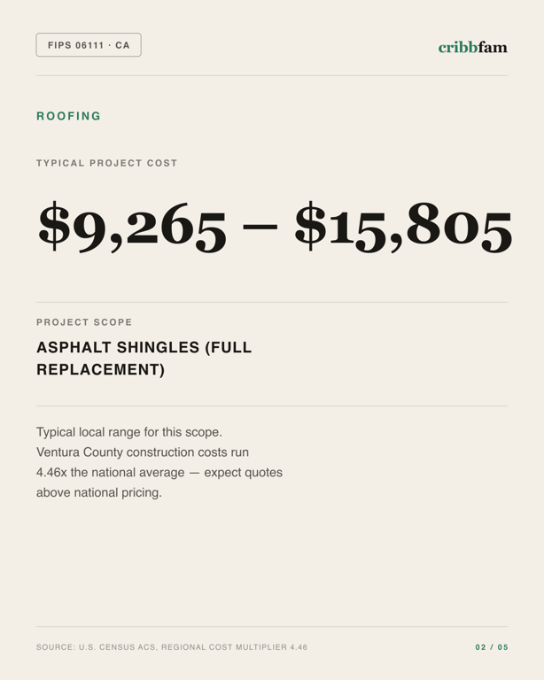Select the ASPHALT SHINGLES (FULL REPLACEMENT) title
The image size is (544, 680).
coord(144,359)
